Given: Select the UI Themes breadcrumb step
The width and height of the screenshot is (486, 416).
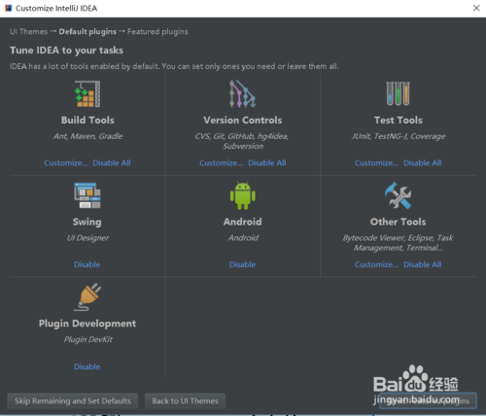Looking at the screenshot, I should click(28, 31).
